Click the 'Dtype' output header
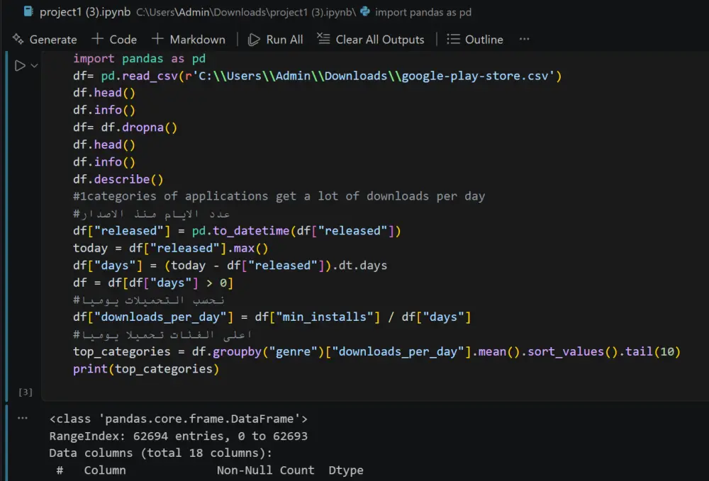This screenshot has height=481, width=709. pyautogui.click(x=346, y=470)
